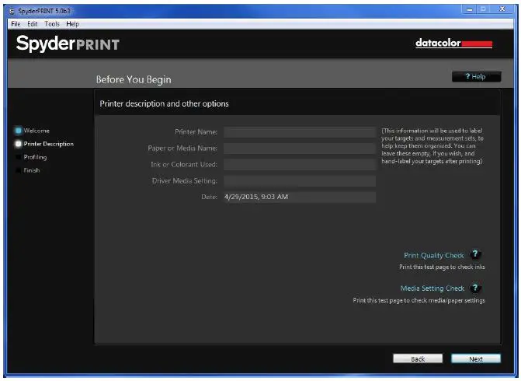This screenshot has height=381, width=521.
Task: Select the Finish step in the sidebar
Action: [32, 170]
